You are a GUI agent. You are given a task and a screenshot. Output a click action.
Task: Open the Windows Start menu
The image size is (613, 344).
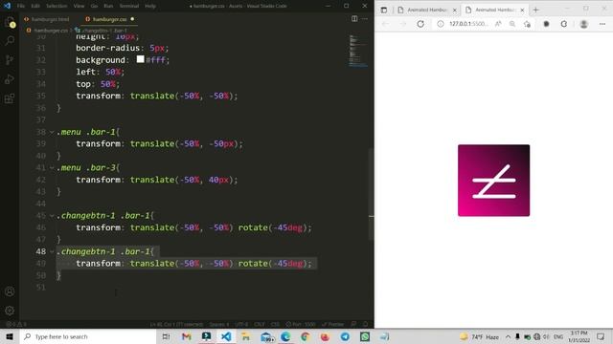point(10,336)
